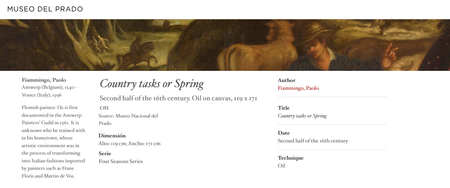450x188 pixels.
Task: Select Second half of the 16th century date value
Action: (313, 141)
